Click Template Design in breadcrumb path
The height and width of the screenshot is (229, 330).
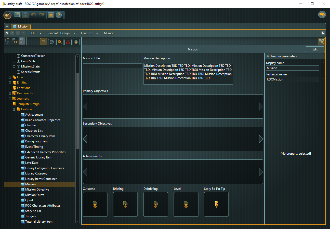[58, 33]
